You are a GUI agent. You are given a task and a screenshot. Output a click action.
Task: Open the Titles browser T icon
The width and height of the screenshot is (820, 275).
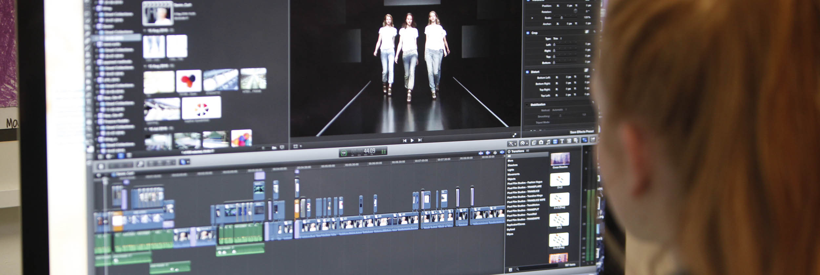[562, 141]
